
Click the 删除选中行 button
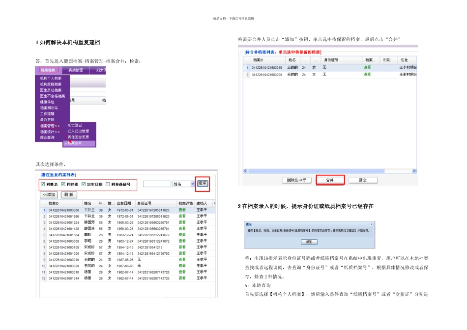pyautogui.click(x=296, y=180)
